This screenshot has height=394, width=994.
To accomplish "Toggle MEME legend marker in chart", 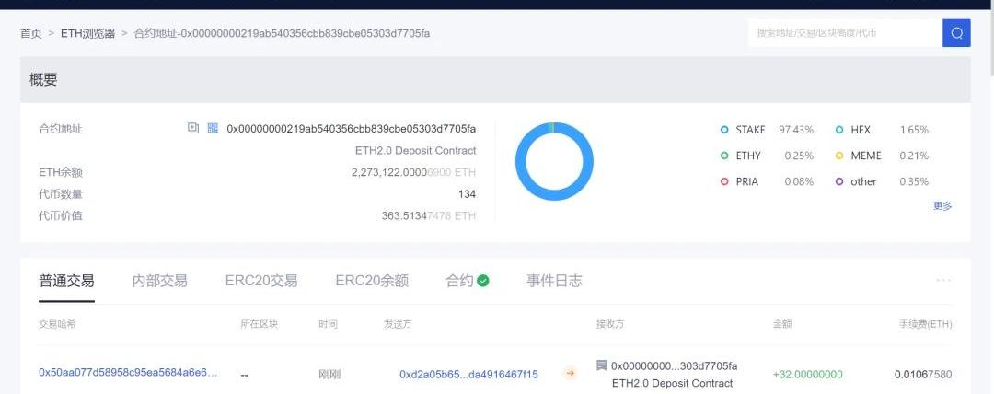I will tap(839, 156).
